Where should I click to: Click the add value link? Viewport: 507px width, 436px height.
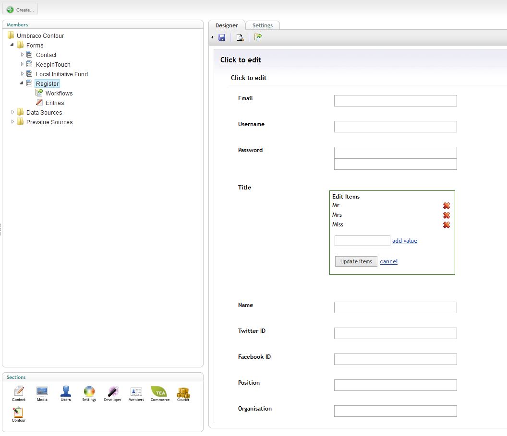pyautogui.click(x=404, y=241)
